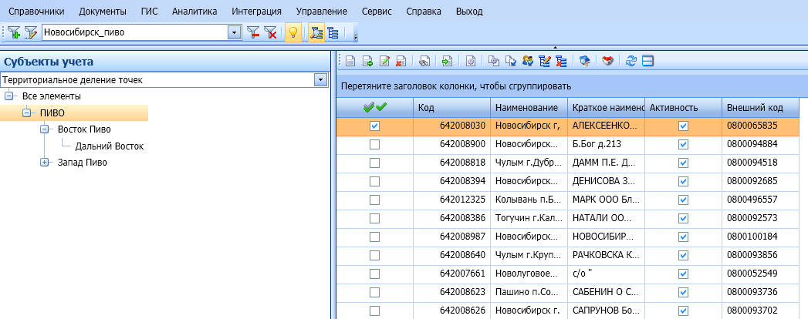Click the add filter icon with green plus
The width and height of the screenshot is (808, 319).
click(x=13, y=32)
